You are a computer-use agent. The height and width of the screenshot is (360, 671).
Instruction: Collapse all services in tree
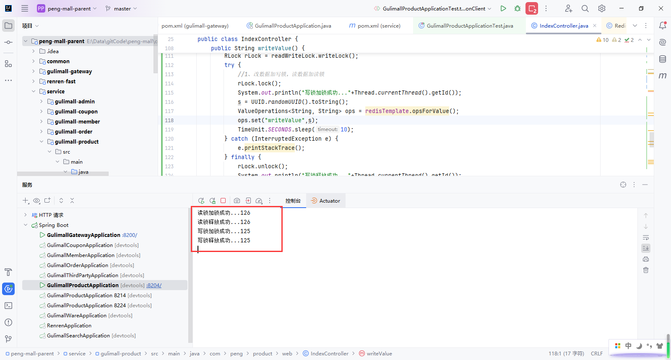click(x=72, y=201)
